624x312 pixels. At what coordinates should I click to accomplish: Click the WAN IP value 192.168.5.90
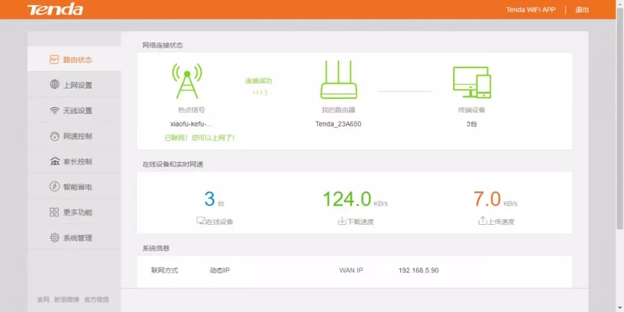[x=419, y=270]
